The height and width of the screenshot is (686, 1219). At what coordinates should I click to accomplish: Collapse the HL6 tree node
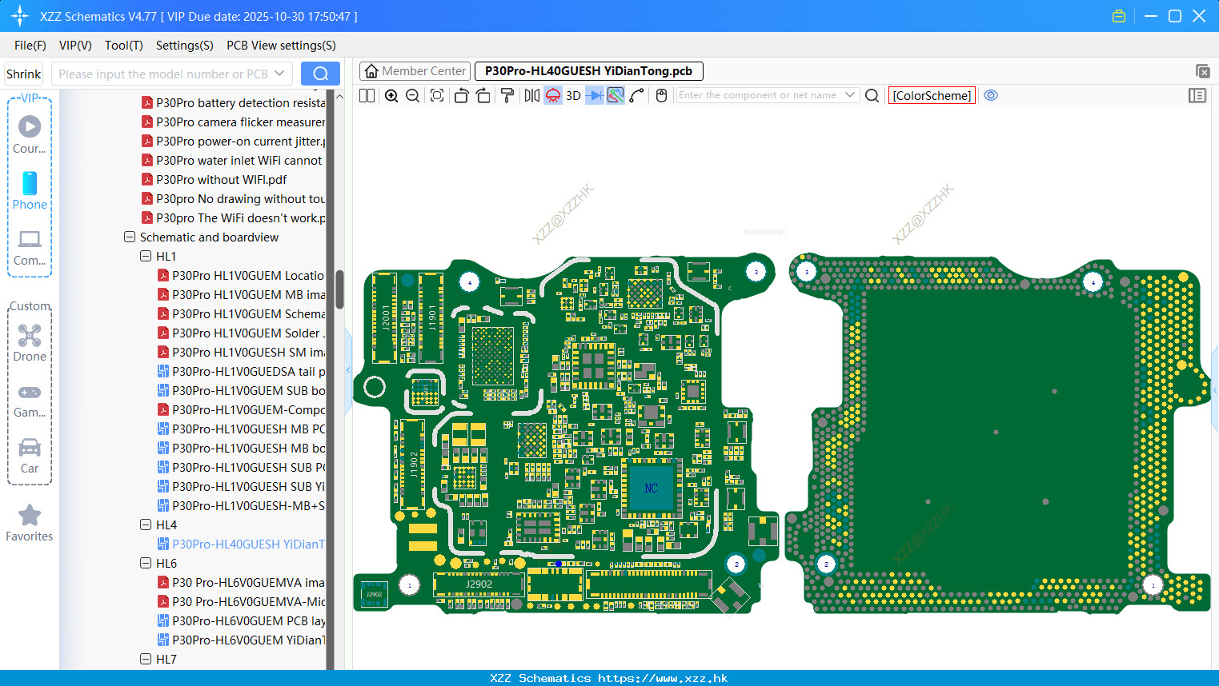[146, 564]
